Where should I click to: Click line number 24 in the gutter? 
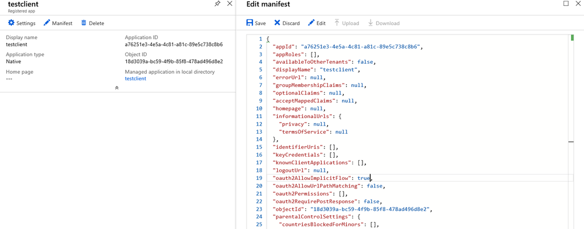[259, 217]
